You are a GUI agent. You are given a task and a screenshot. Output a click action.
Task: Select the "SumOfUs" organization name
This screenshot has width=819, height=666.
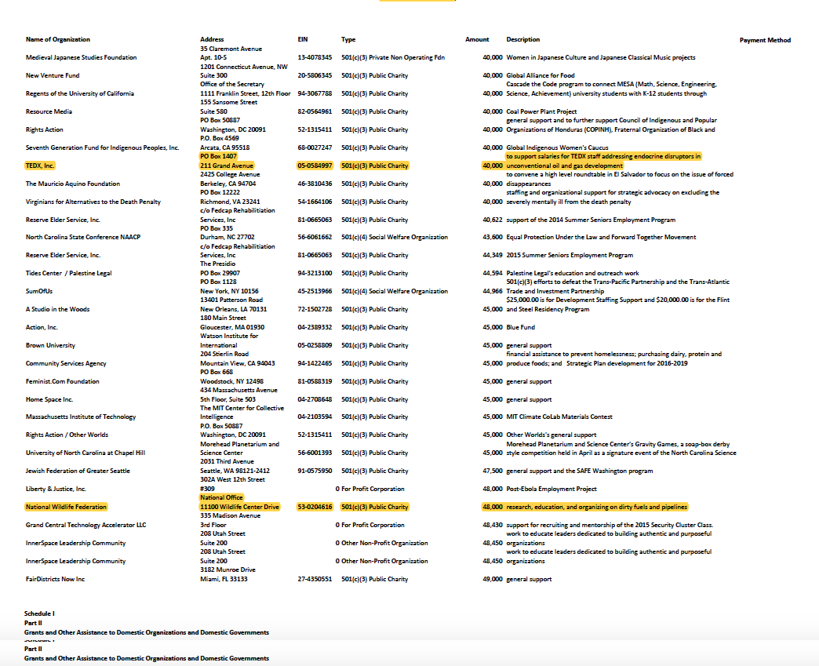38,291
